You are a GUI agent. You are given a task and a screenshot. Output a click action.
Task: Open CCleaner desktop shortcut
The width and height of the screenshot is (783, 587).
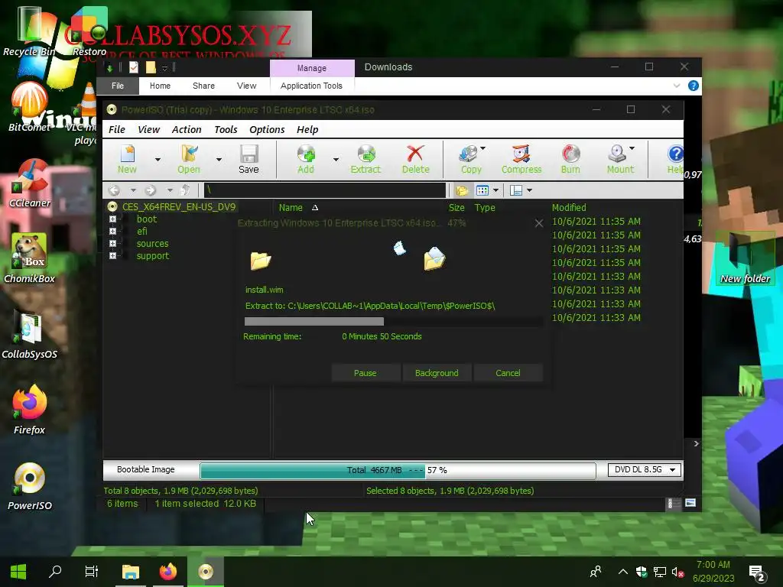coord(30,183)
